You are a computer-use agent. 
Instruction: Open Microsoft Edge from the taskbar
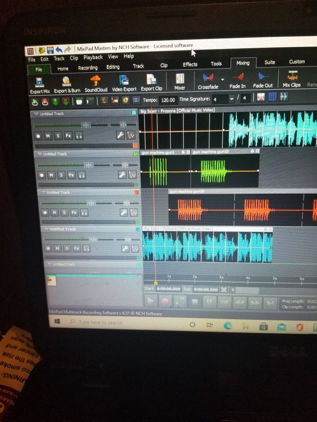pos(228,326)
